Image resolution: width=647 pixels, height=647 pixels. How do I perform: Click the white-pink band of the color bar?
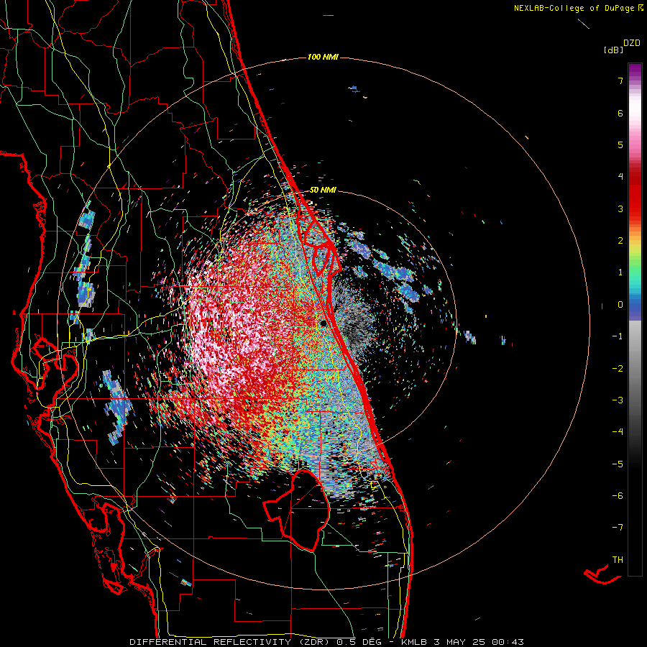(635, 114)
